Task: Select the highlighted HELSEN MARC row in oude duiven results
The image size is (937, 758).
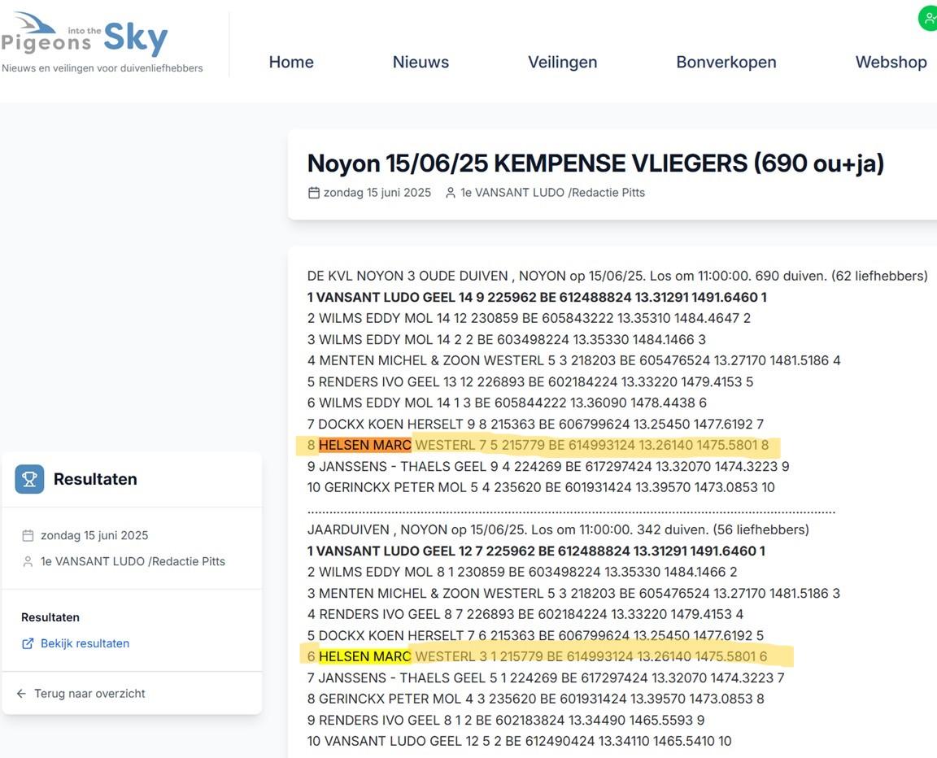Action: pos(537,445)
